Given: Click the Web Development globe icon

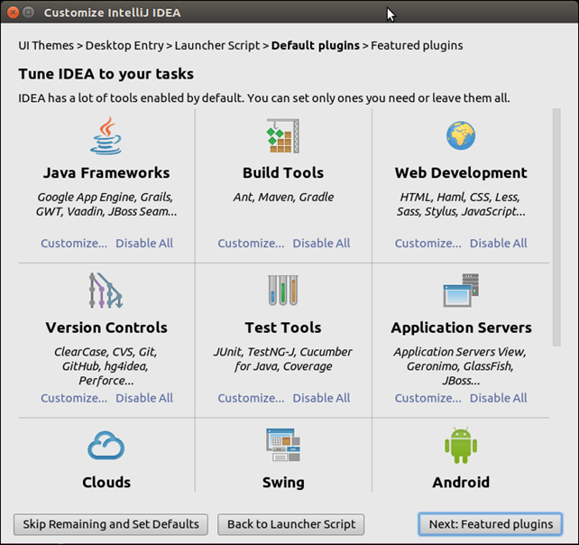Looking at the screenshot, I should point(461,135).
